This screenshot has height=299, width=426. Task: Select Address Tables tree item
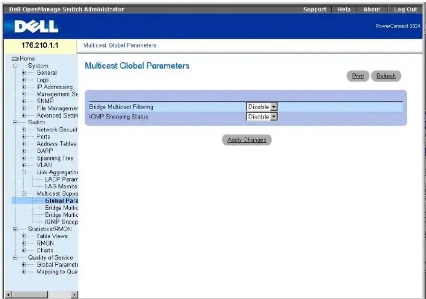pos(57,144)
